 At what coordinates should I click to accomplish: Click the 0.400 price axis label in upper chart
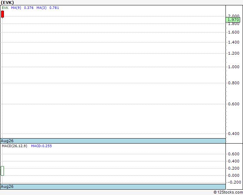click(234, 134)
